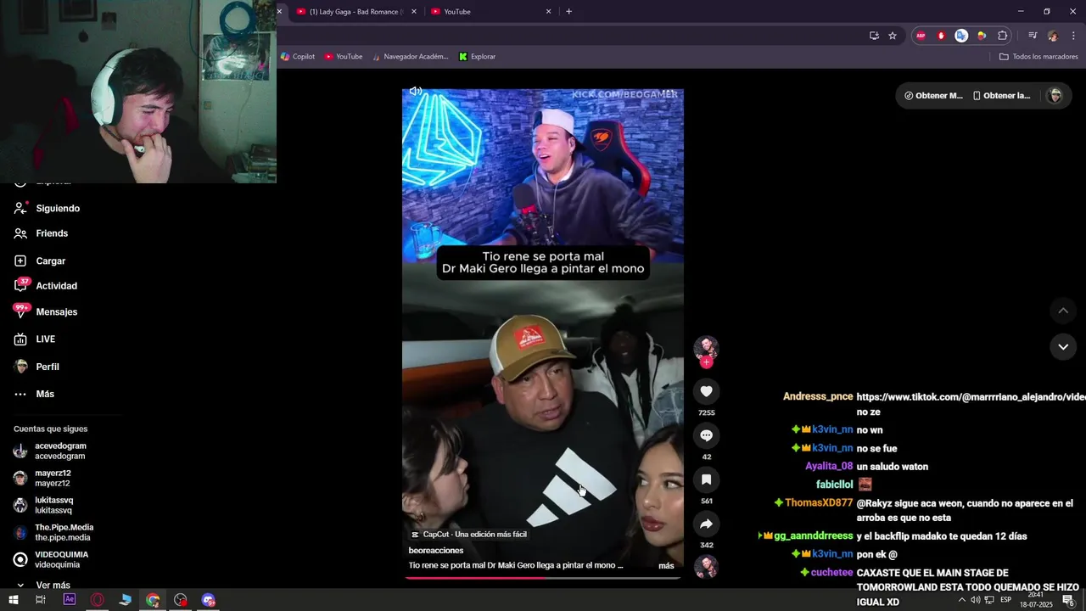
Task: Bookmark the video with the save icon
Action: pyautogui.click(x=706, y=479)
